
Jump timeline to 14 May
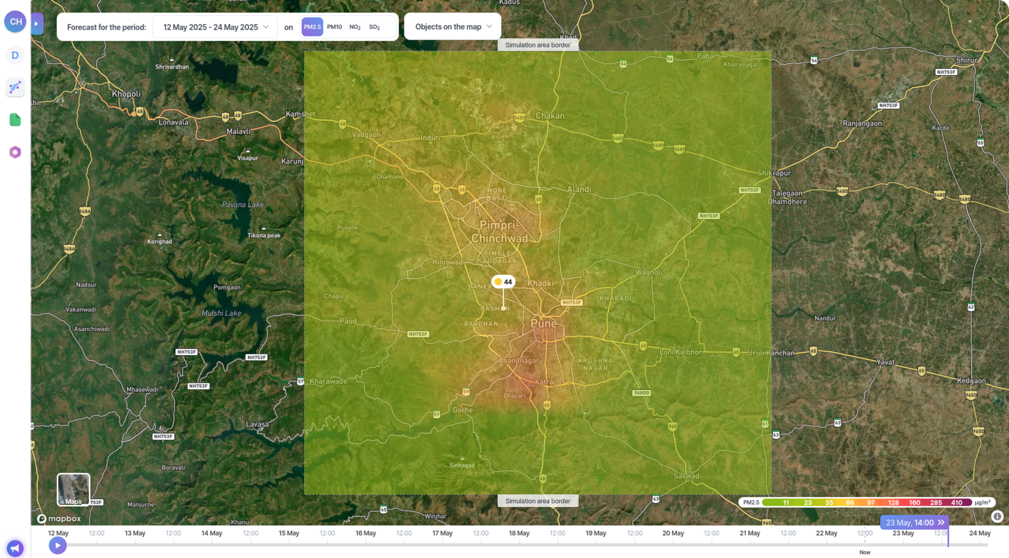click(x=212, y=533)
